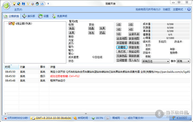This screenshot has height=122, width=193.
Task: Open 荣誉信息
Action: [x=134, y=47]
